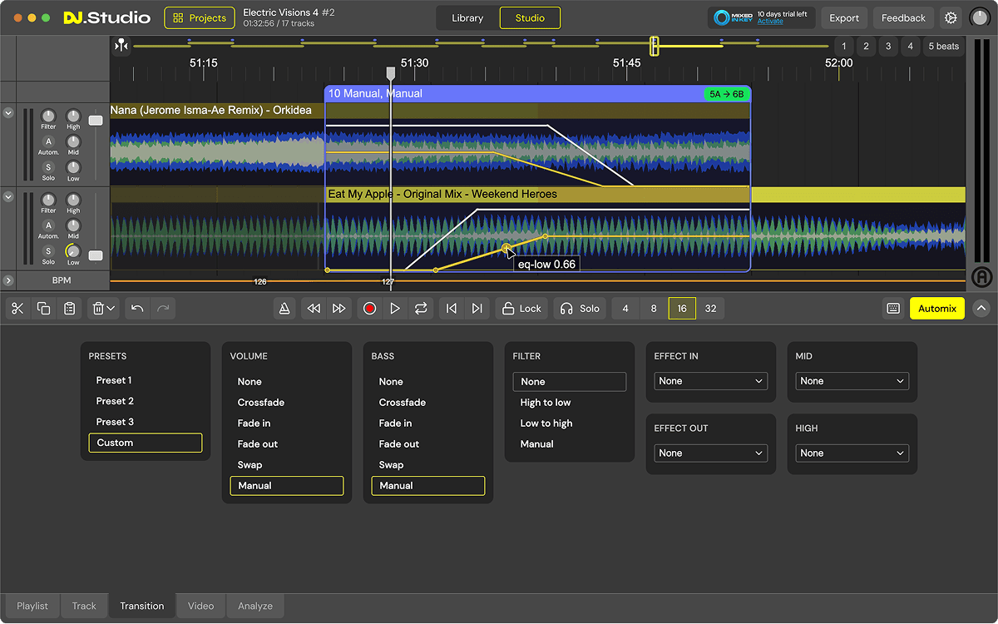Image resolution: width=998 pixels, height=624 pixels.
Task: Play the mix
Action: (395, 309)
